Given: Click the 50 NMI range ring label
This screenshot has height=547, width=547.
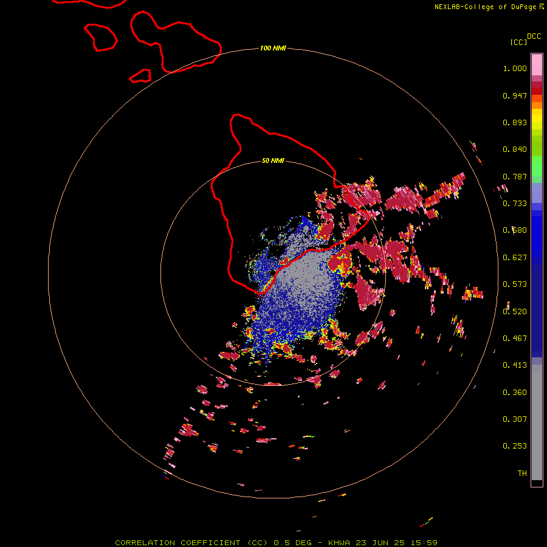Looking at the screenshot, I should click(x=273, y=160).
